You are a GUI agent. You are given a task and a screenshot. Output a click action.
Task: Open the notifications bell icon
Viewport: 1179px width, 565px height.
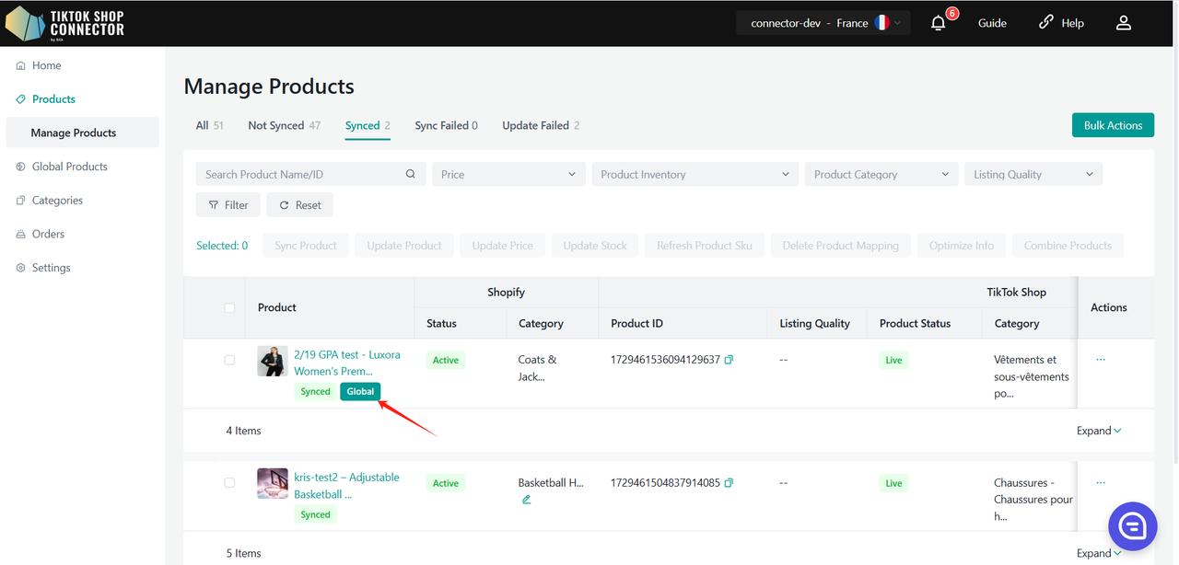pyautogui.click(x=938, y=23)
